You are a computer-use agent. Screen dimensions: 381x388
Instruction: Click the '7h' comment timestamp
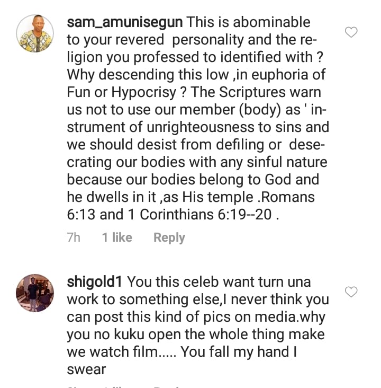pos(74,237)
